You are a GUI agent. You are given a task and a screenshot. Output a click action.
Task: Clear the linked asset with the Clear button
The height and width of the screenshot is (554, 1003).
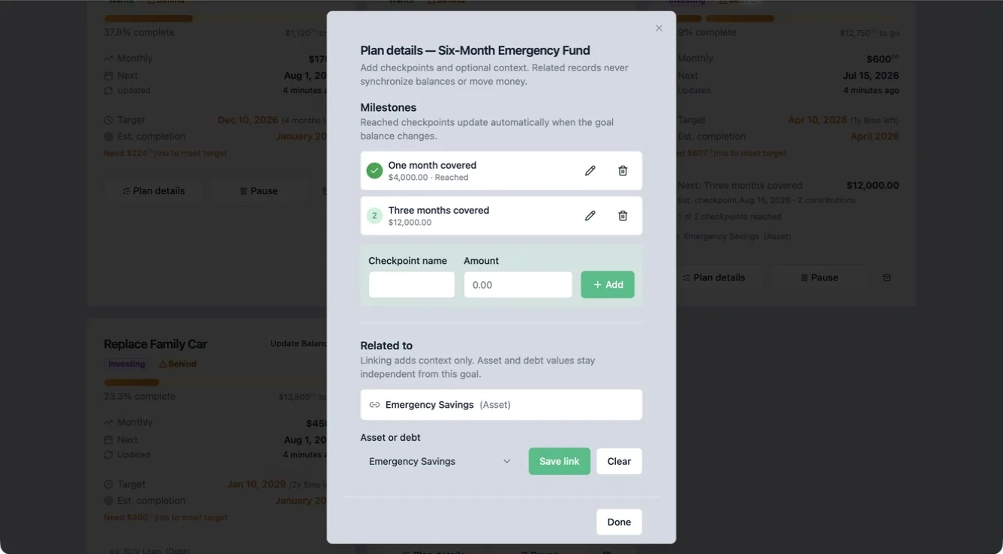[619, 462]
